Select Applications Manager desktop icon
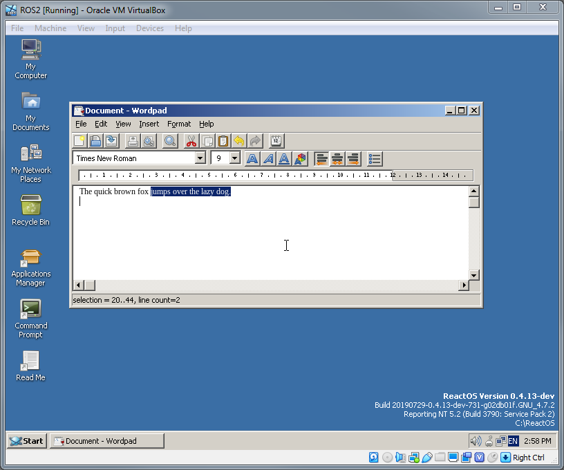The width and height of the screenshot is (564, 470). [x=31, y=268]
